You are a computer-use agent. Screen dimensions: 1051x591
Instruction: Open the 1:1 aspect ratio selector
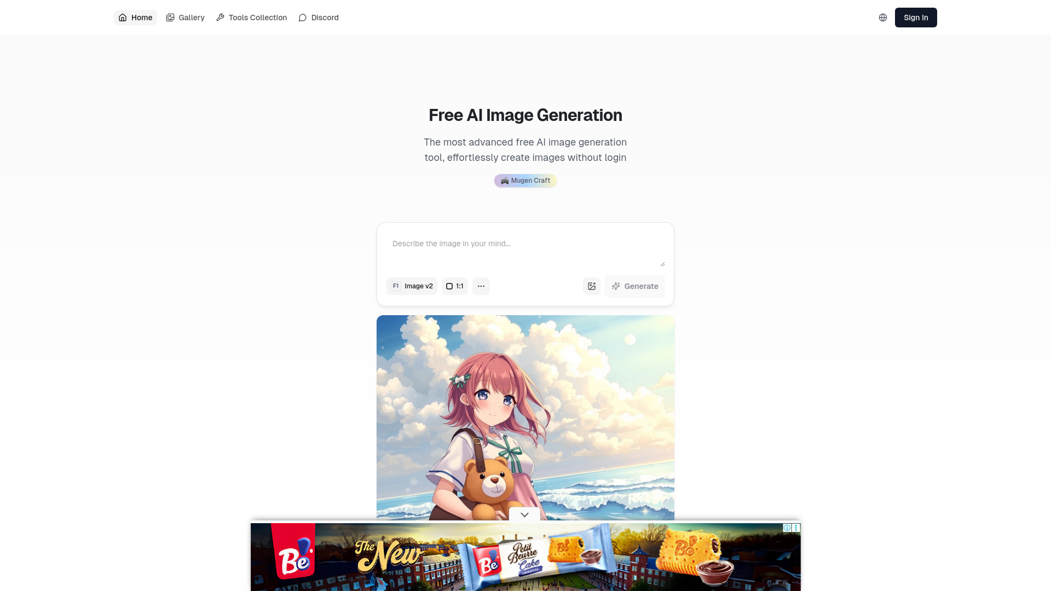[x=455, y=286]
